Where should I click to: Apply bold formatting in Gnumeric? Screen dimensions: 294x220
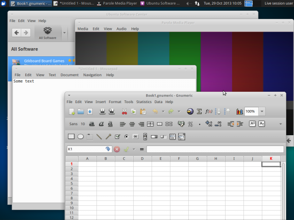pyautogui.click(x=92, y=124)
